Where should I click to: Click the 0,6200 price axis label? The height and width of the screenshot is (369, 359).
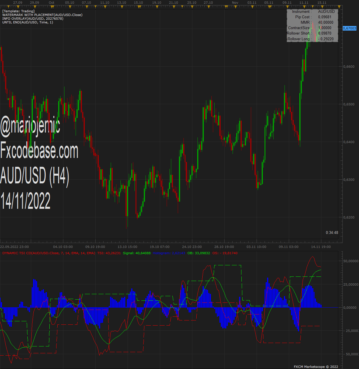coord(349,217)
